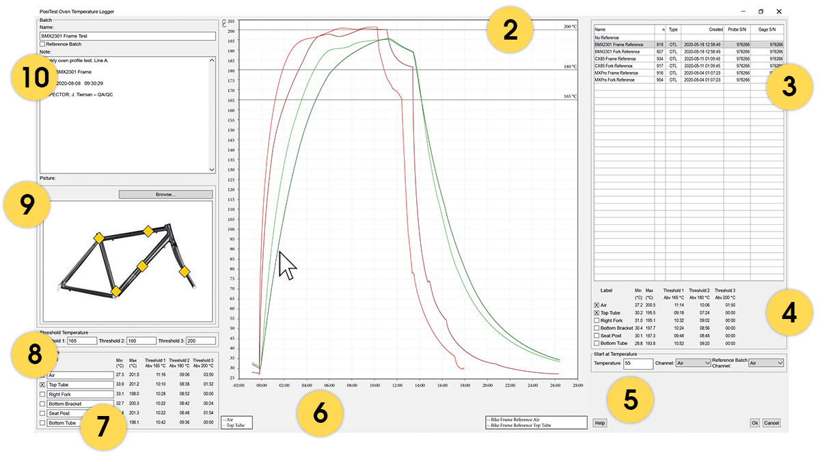This screenshot has width=820, height=457.
Task: Select the CX85 Fork Reference row
Action: tap(688, 66)
